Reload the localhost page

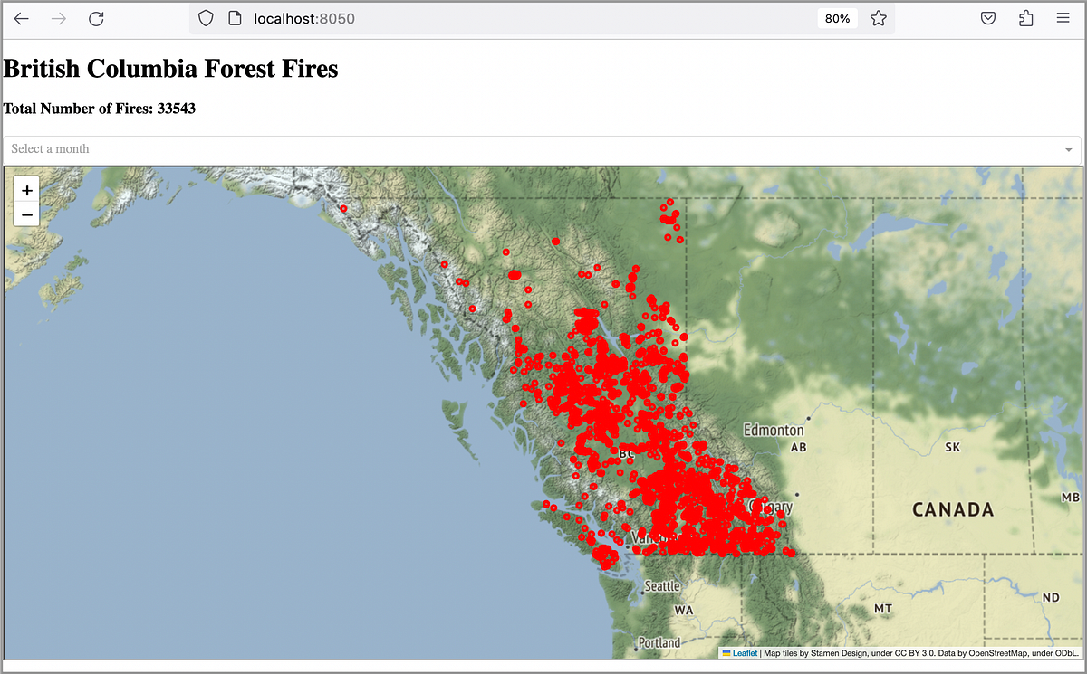(96, 18)
